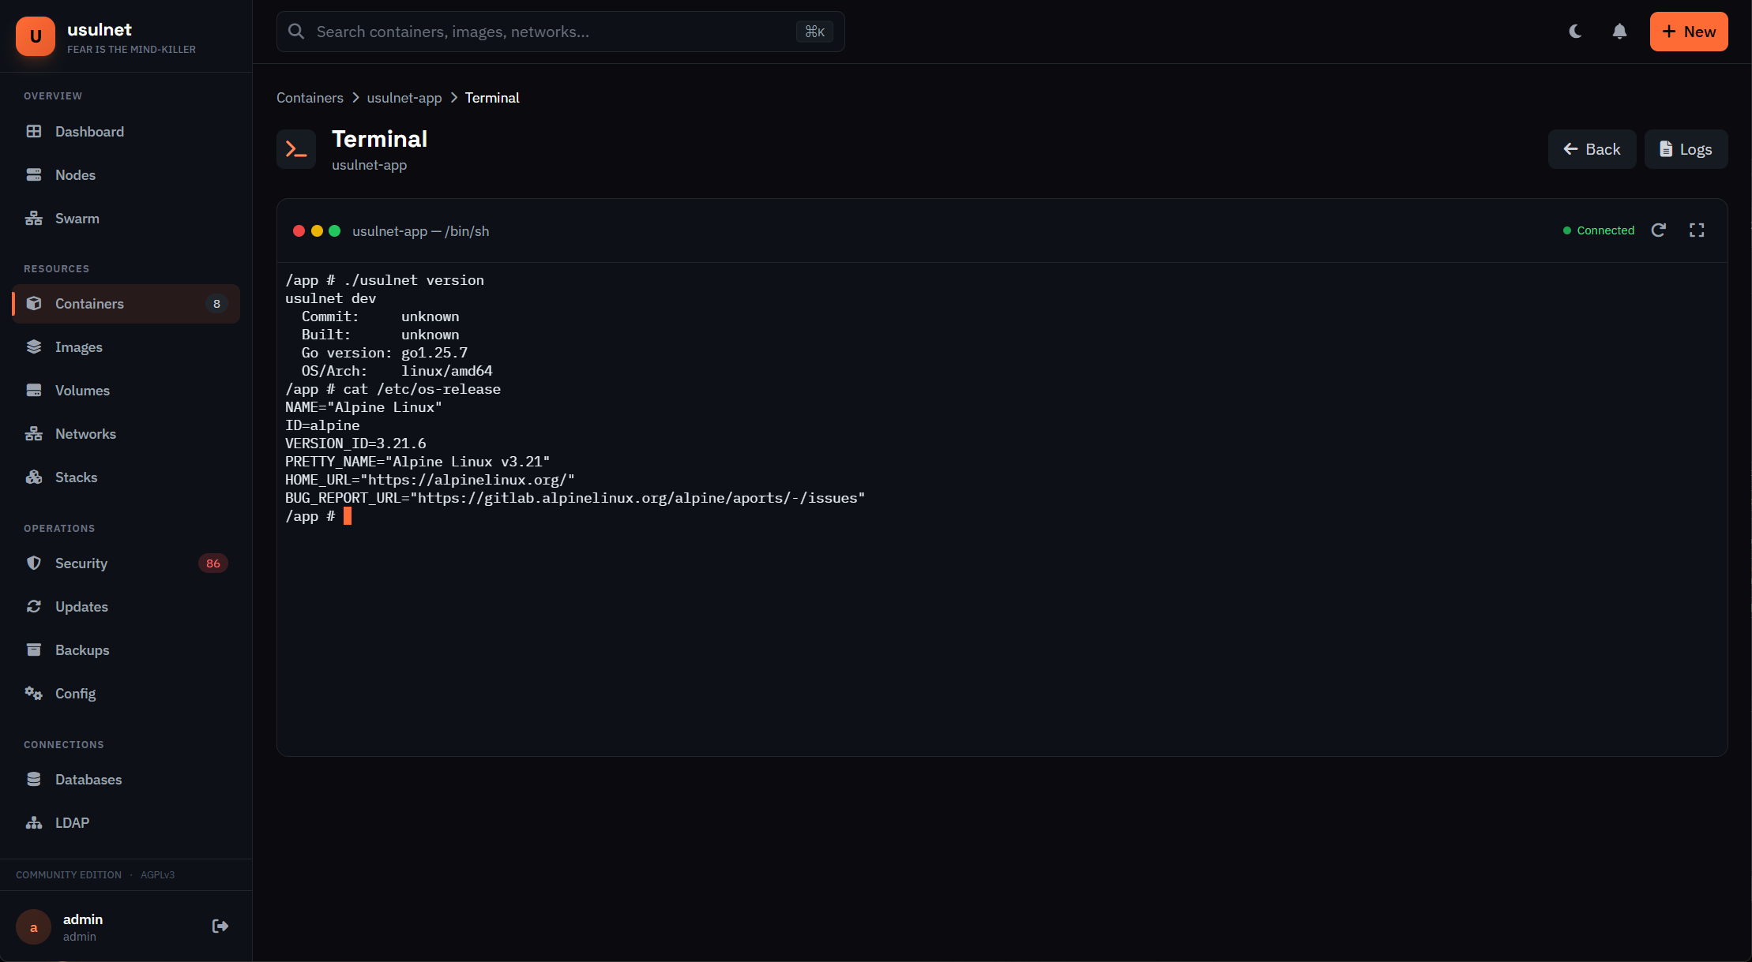This screenshot has height=962, width=1752.
Task: Select the Images sidebar icon
Action: (x=34, y=346)
